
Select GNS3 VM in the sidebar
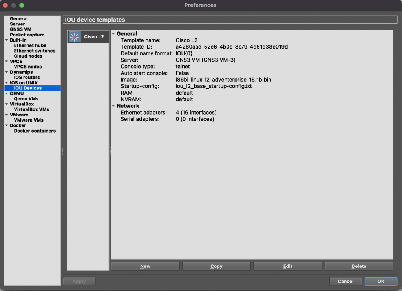point(20,29)
